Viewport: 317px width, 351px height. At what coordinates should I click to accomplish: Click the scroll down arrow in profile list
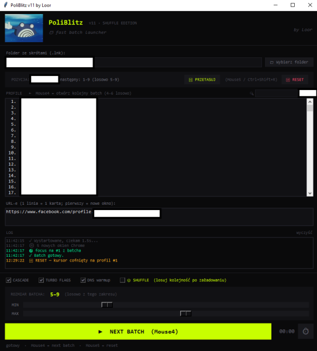coord(310,193)
